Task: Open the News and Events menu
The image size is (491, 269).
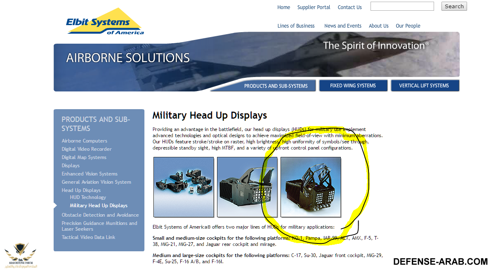Action: [x=342, y=26]
